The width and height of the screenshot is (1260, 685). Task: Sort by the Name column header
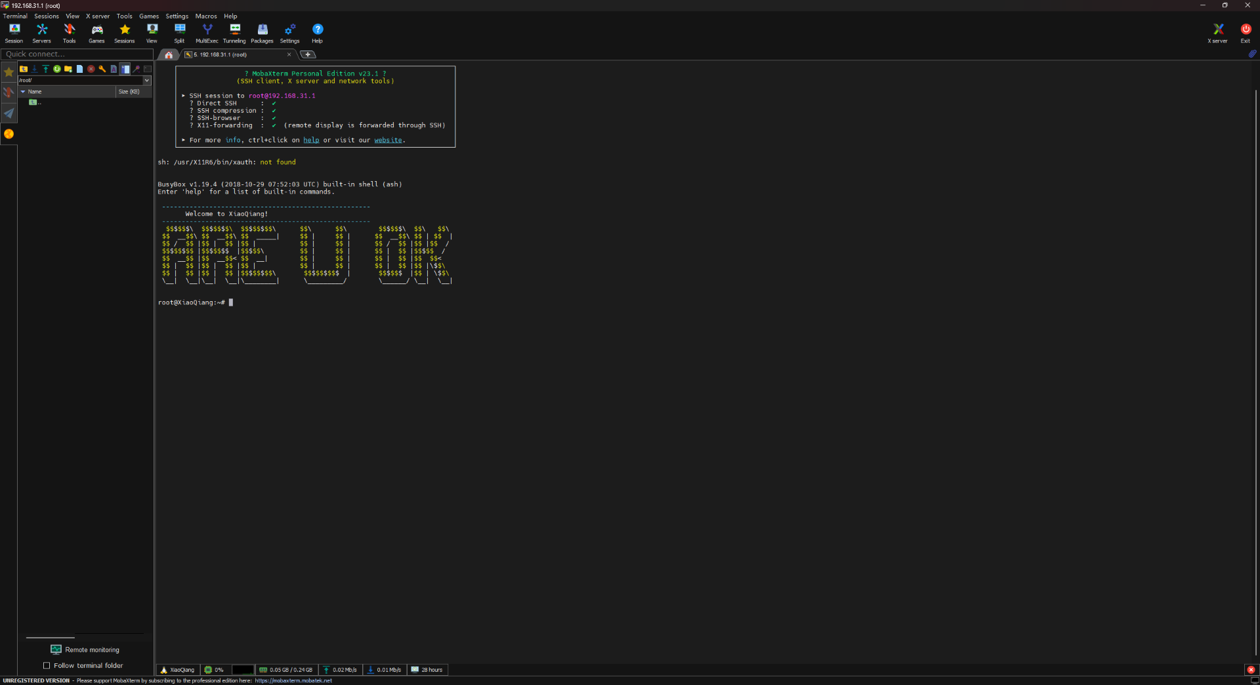point(67,92)
